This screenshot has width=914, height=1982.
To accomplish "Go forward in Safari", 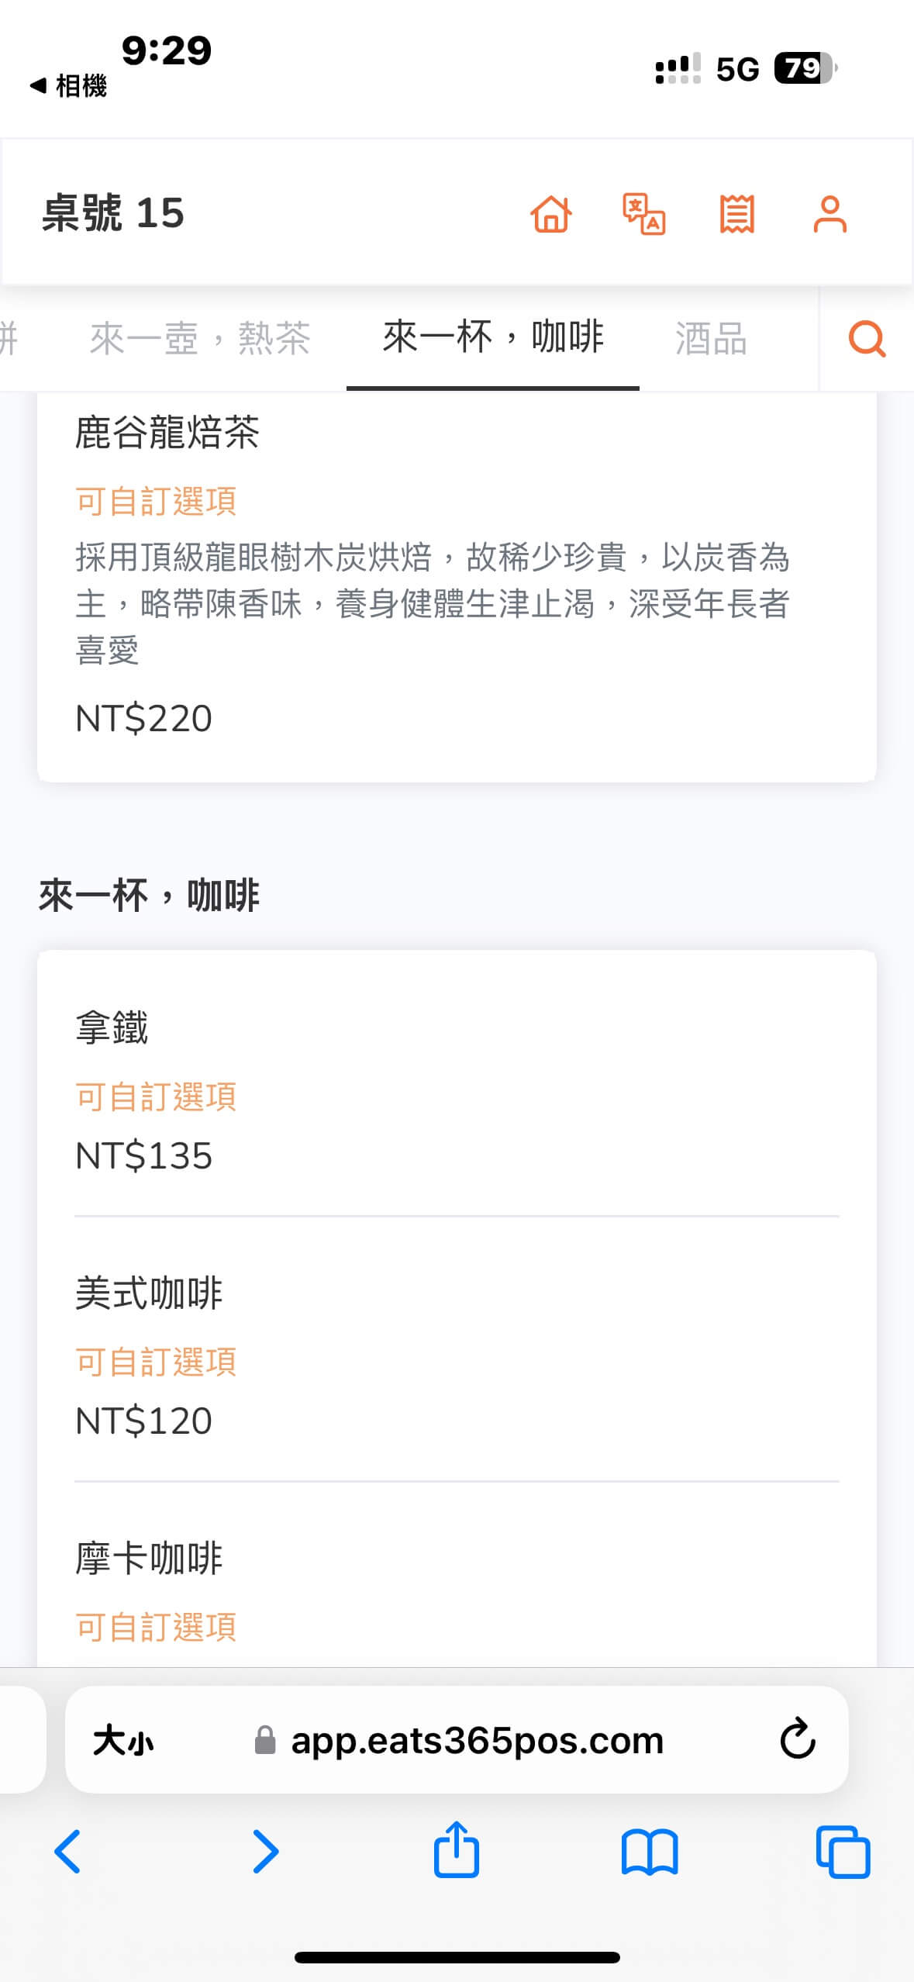I will pos(265,1853).
